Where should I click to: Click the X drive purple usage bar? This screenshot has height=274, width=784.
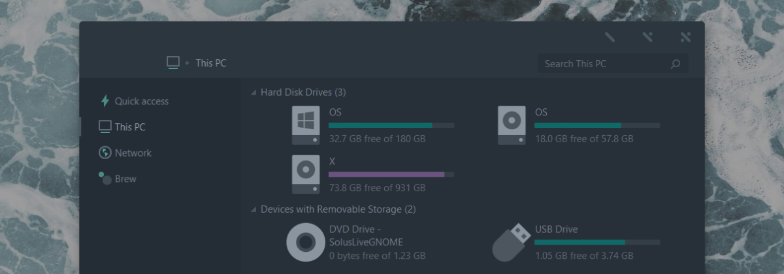pos(391,174)
